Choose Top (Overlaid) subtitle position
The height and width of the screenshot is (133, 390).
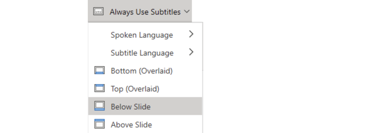coord(145,89)
